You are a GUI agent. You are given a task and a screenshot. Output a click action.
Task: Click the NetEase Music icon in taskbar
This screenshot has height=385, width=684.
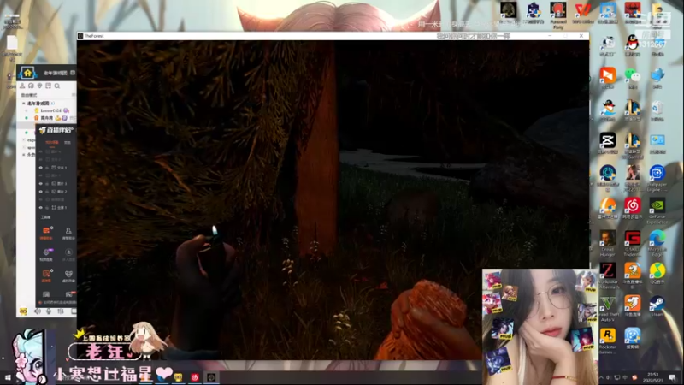click(195, 377)
